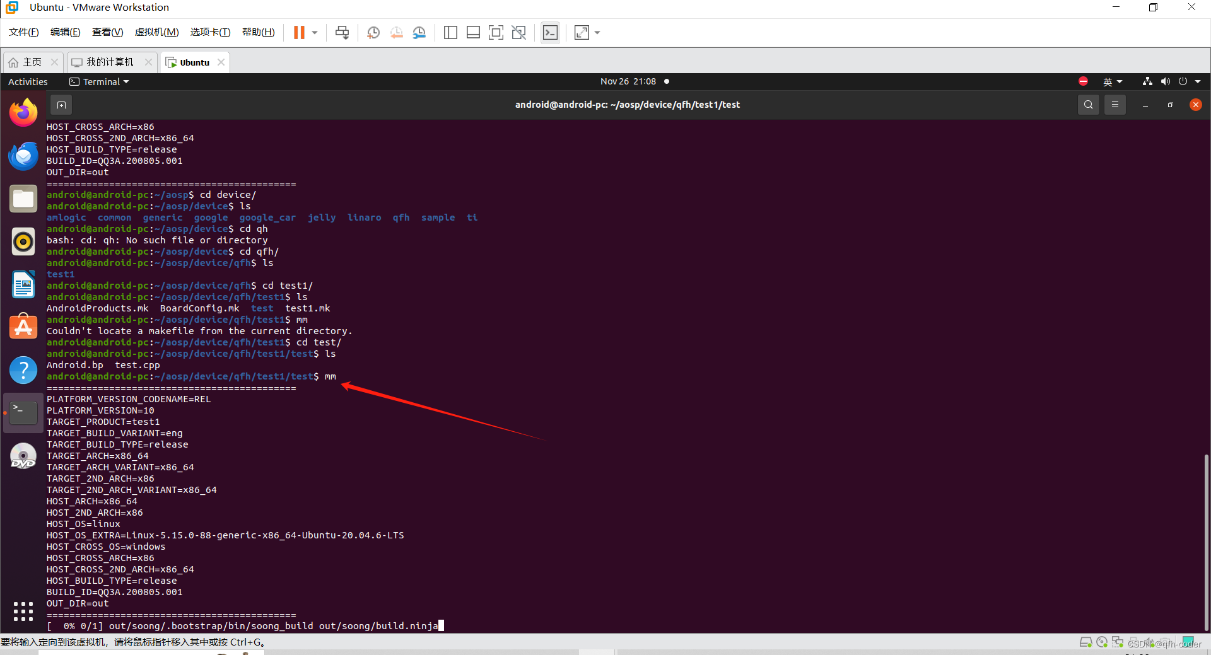Open the 查看(V) menu
1211x655 pixels.
pyautogui.click(x=107, y=32)
